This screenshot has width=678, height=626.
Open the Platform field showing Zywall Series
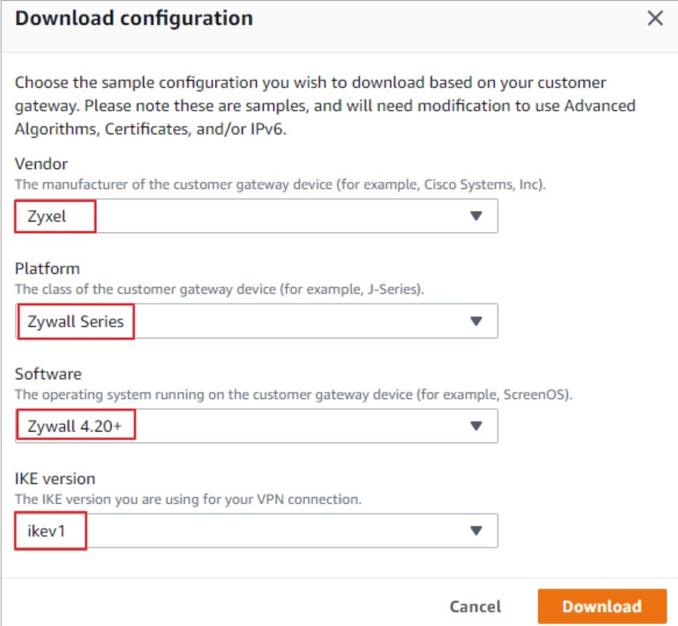coord(257,321)
